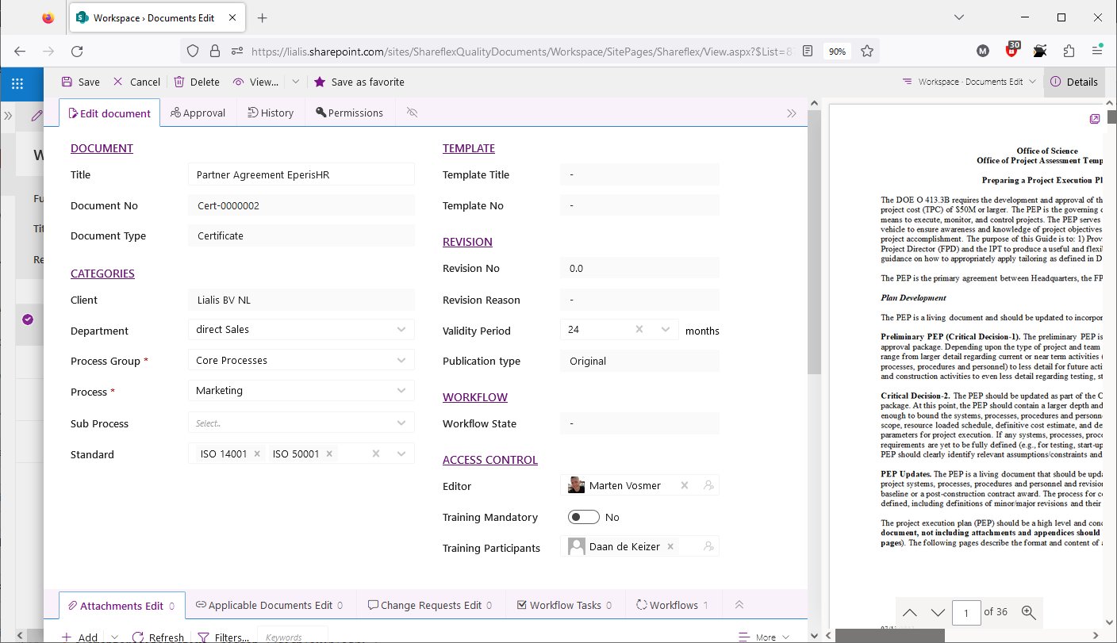This screenshot has height=643, width=1117.
Task: Open the History tab
Action: coord(271,113)
